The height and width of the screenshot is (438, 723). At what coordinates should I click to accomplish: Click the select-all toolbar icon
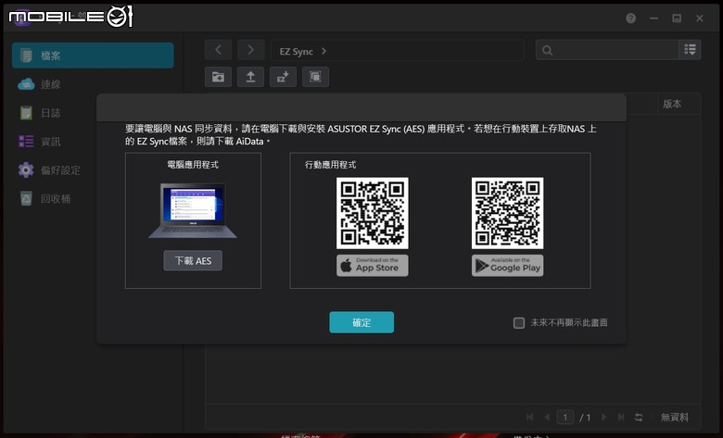[315, 77]
